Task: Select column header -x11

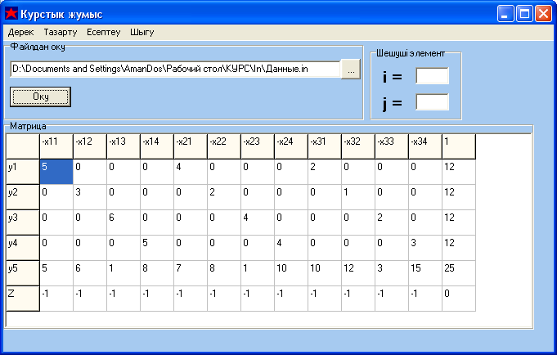Action: (x=56, y=146)
